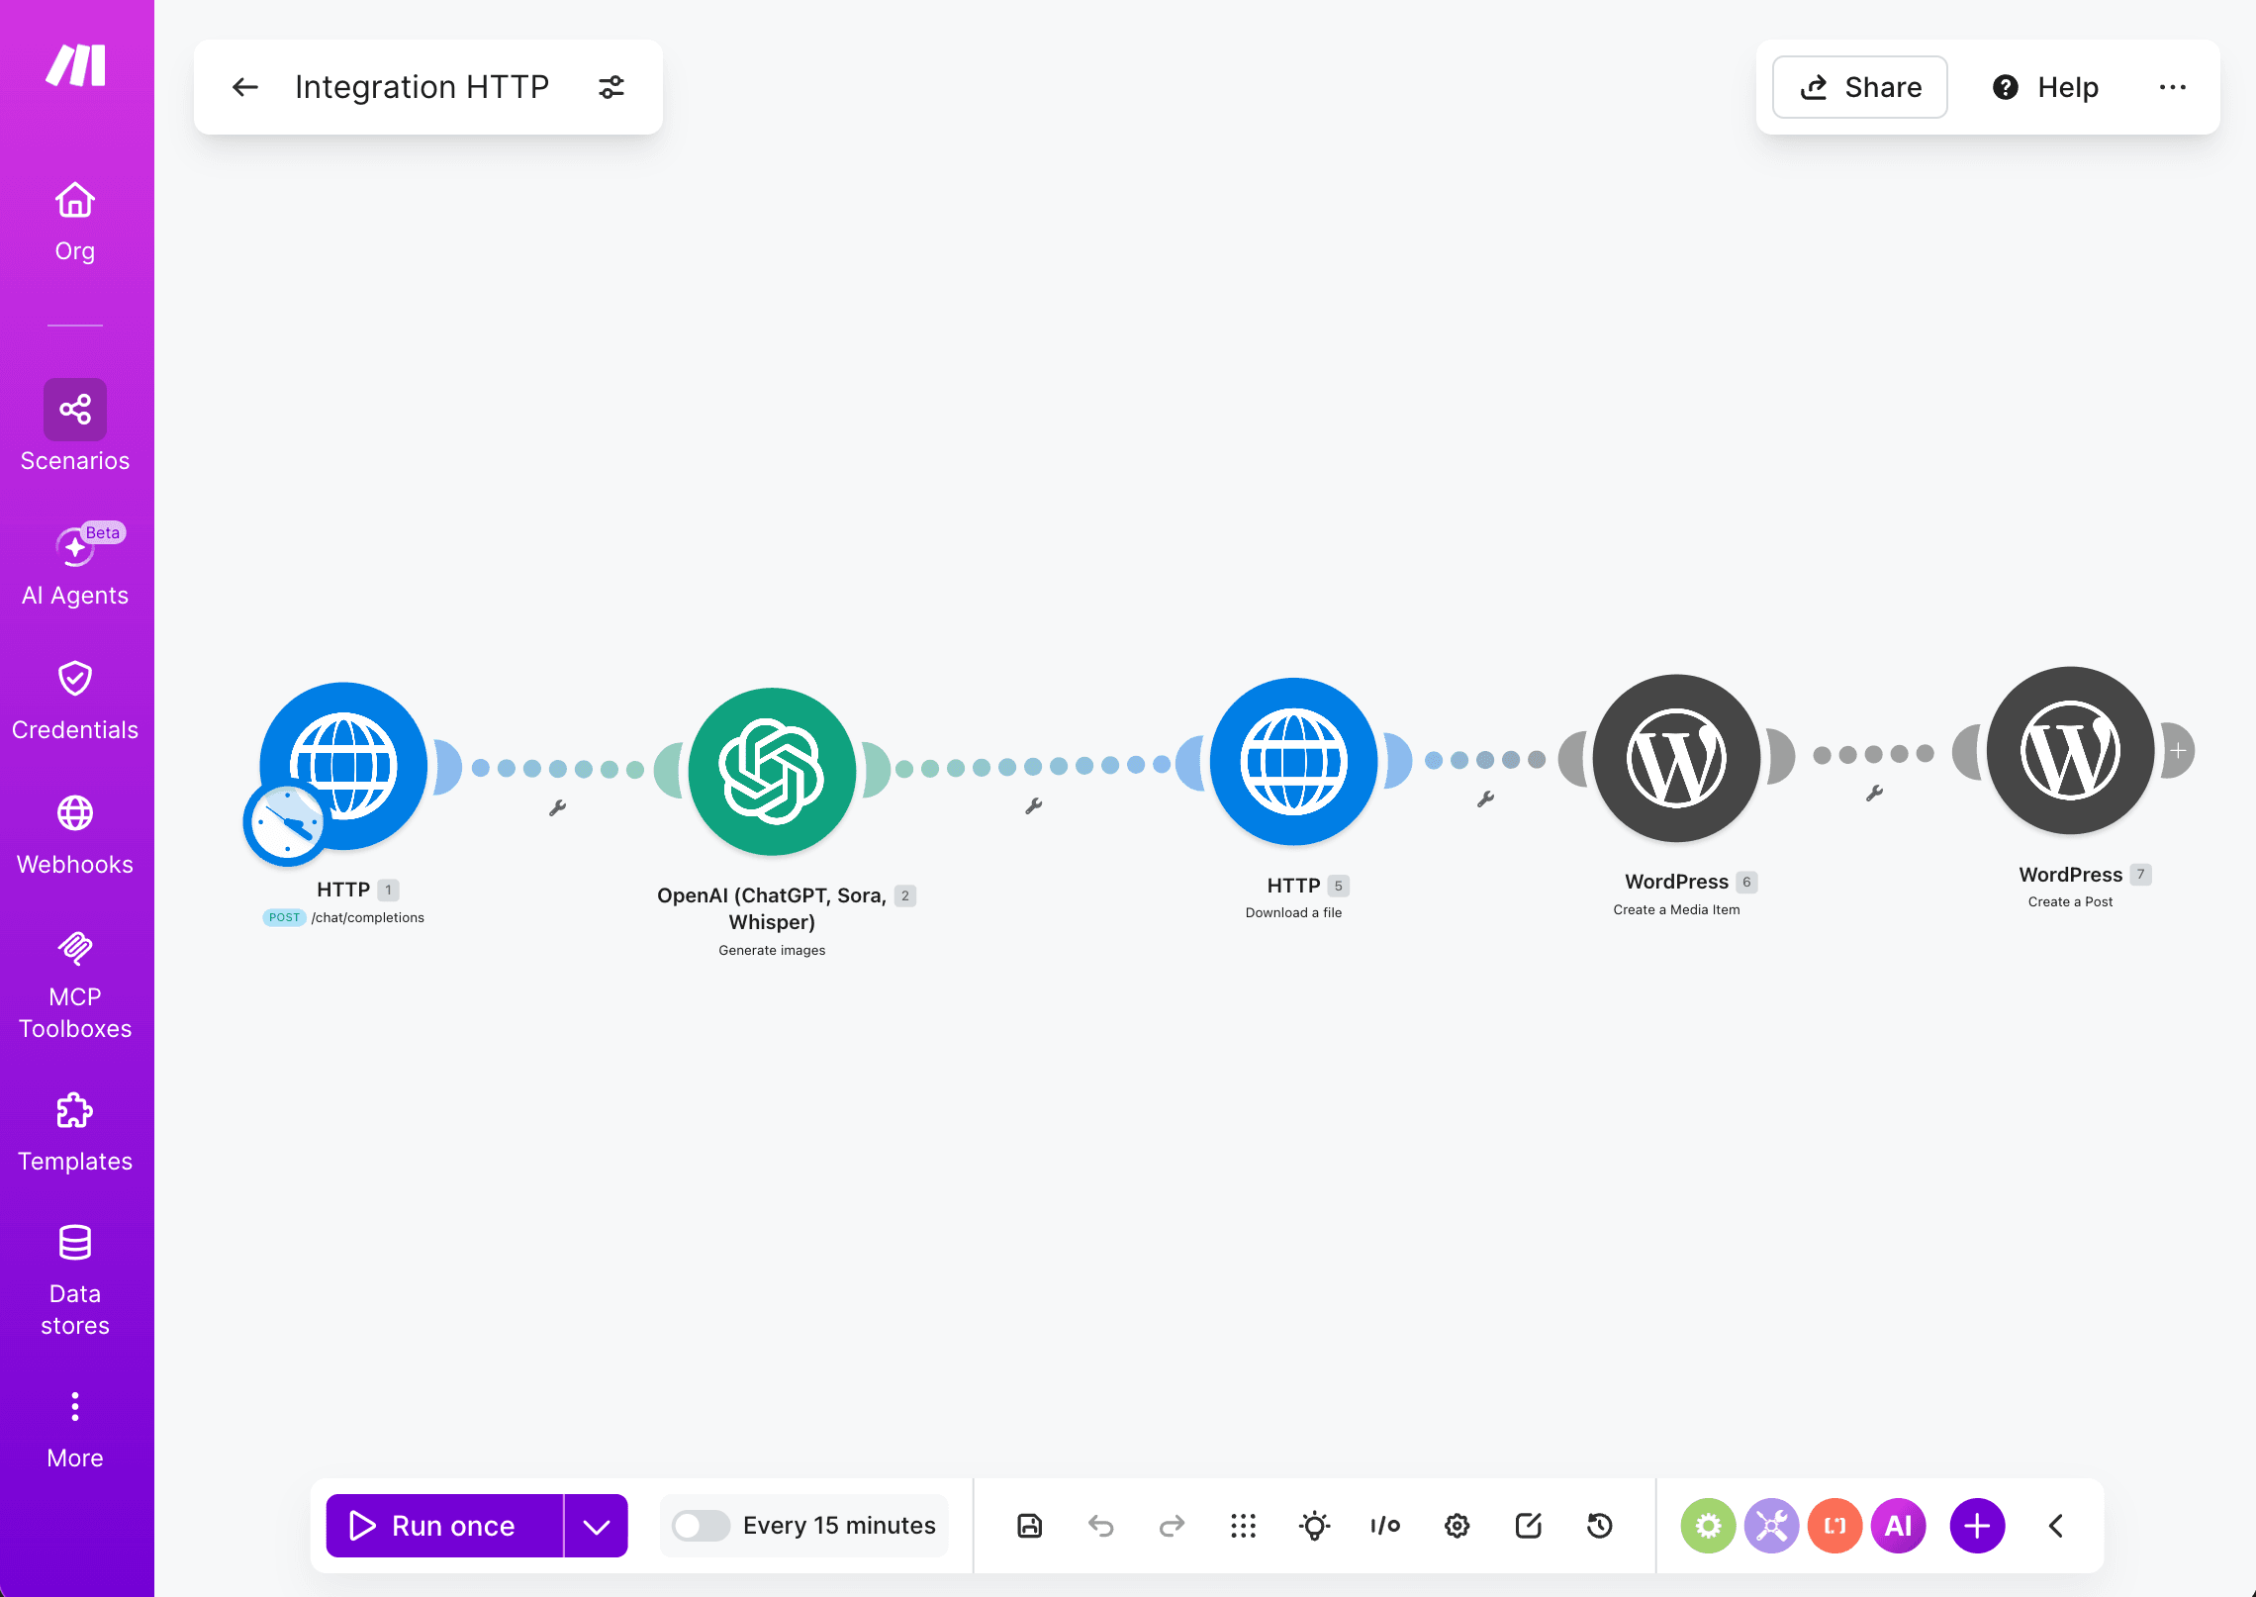Open MCP Toolboxes section

coord(75,985)
